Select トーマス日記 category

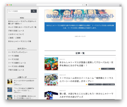[x=13, y=59]
